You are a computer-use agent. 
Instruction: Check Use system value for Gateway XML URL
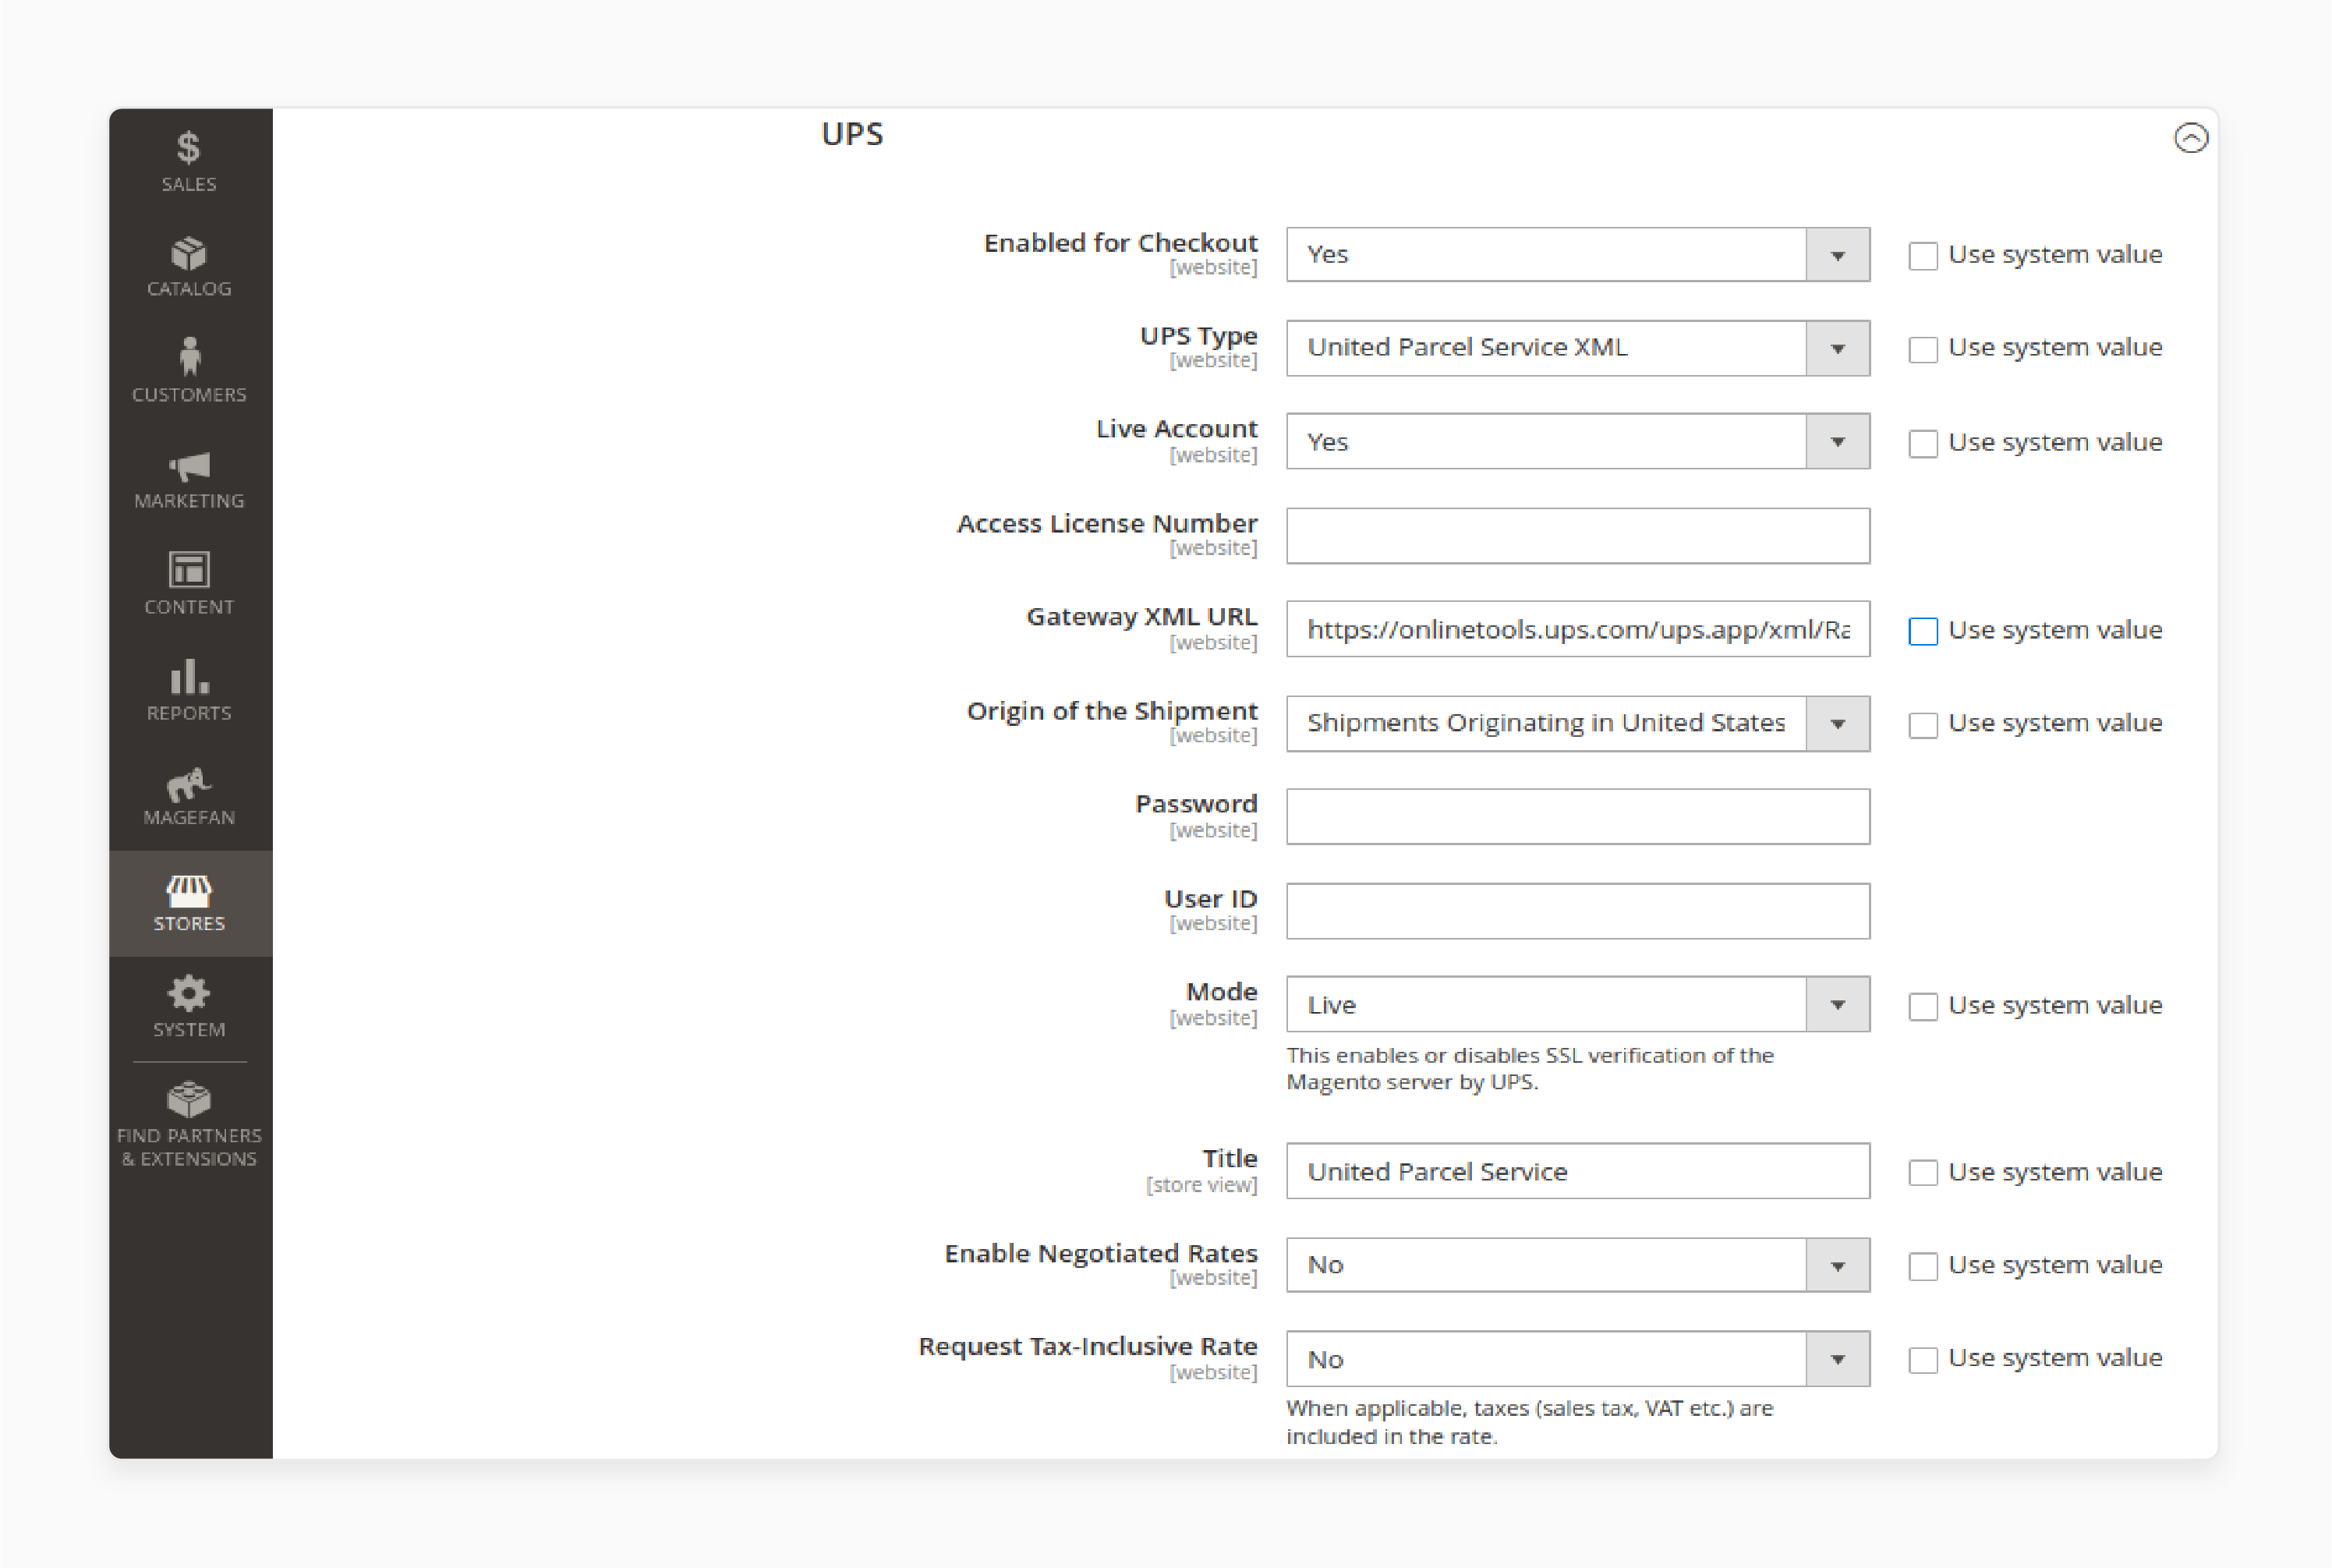[x=1922, y=631]
